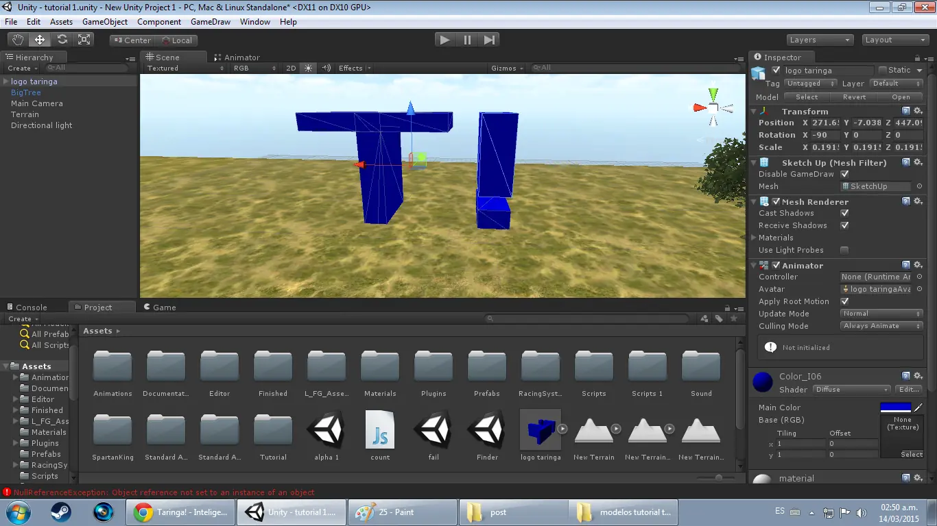Toggle Use Light Probes checkbox
The image size is (937, 526).
(844, 250)
